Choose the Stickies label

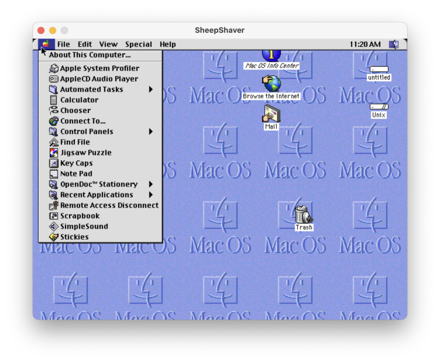74,237
